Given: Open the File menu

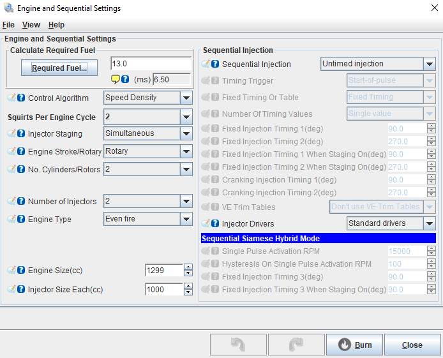Looking at the screenshot, I should [8, 25].
